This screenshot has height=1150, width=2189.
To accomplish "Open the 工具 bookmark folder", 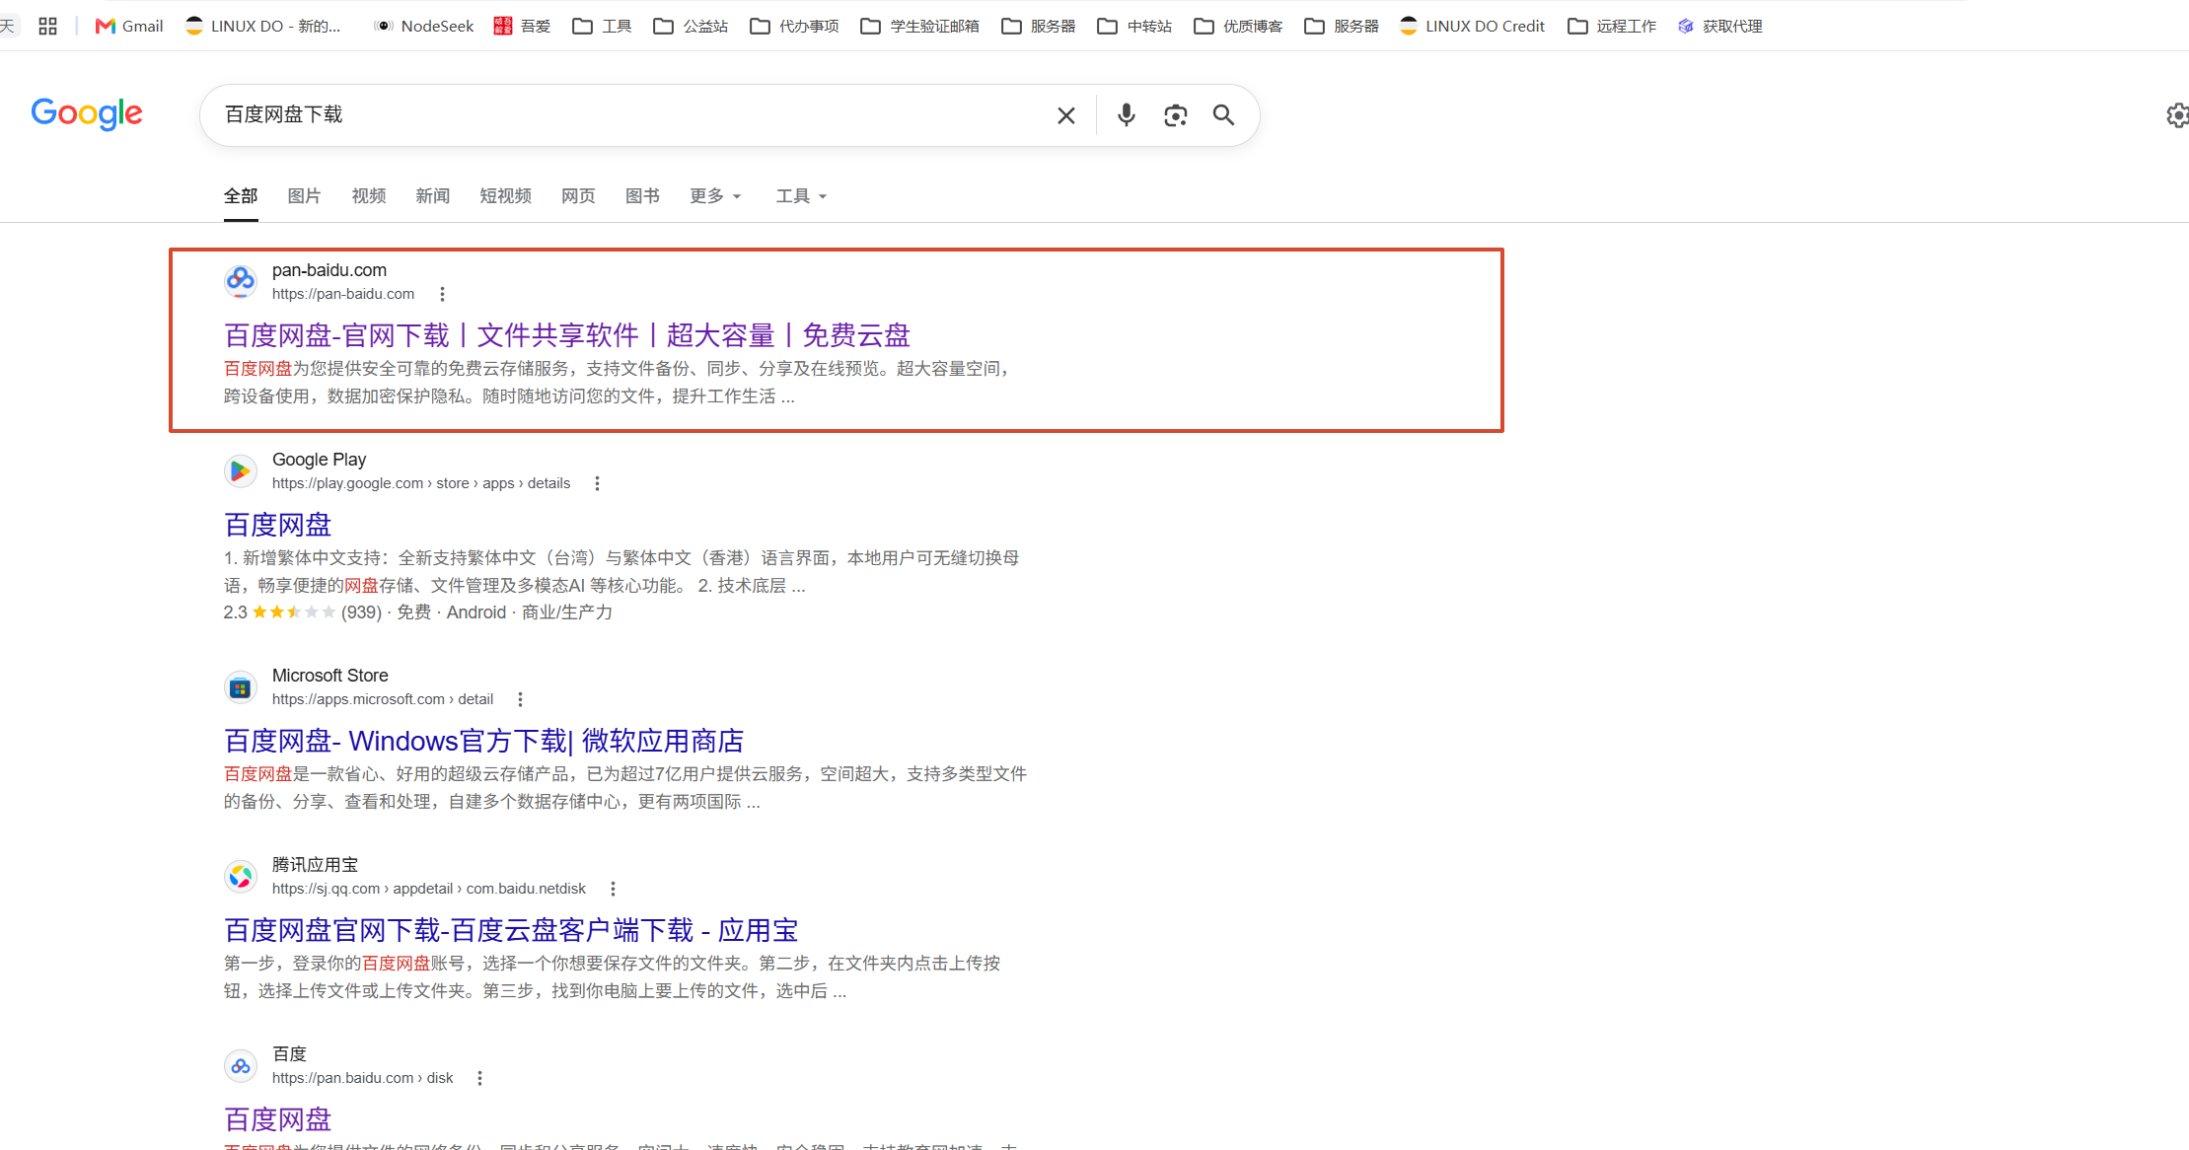I will (x=602, y=26).
